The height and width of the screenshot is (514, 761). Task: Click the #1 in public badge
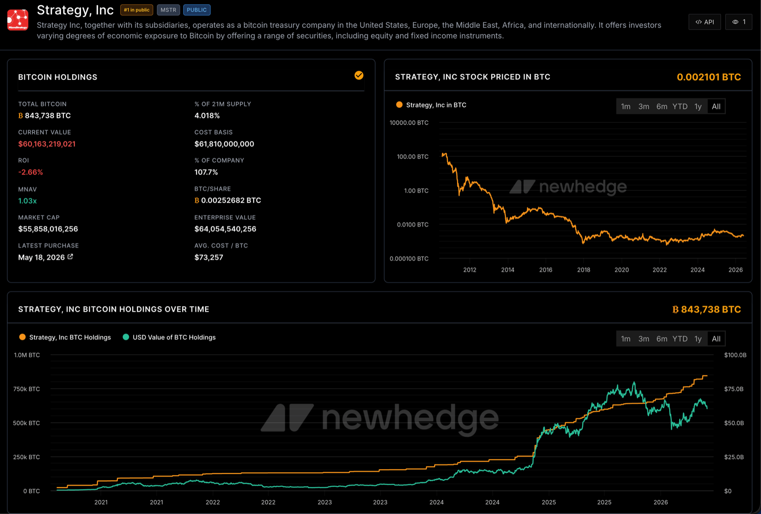(137, 10)
